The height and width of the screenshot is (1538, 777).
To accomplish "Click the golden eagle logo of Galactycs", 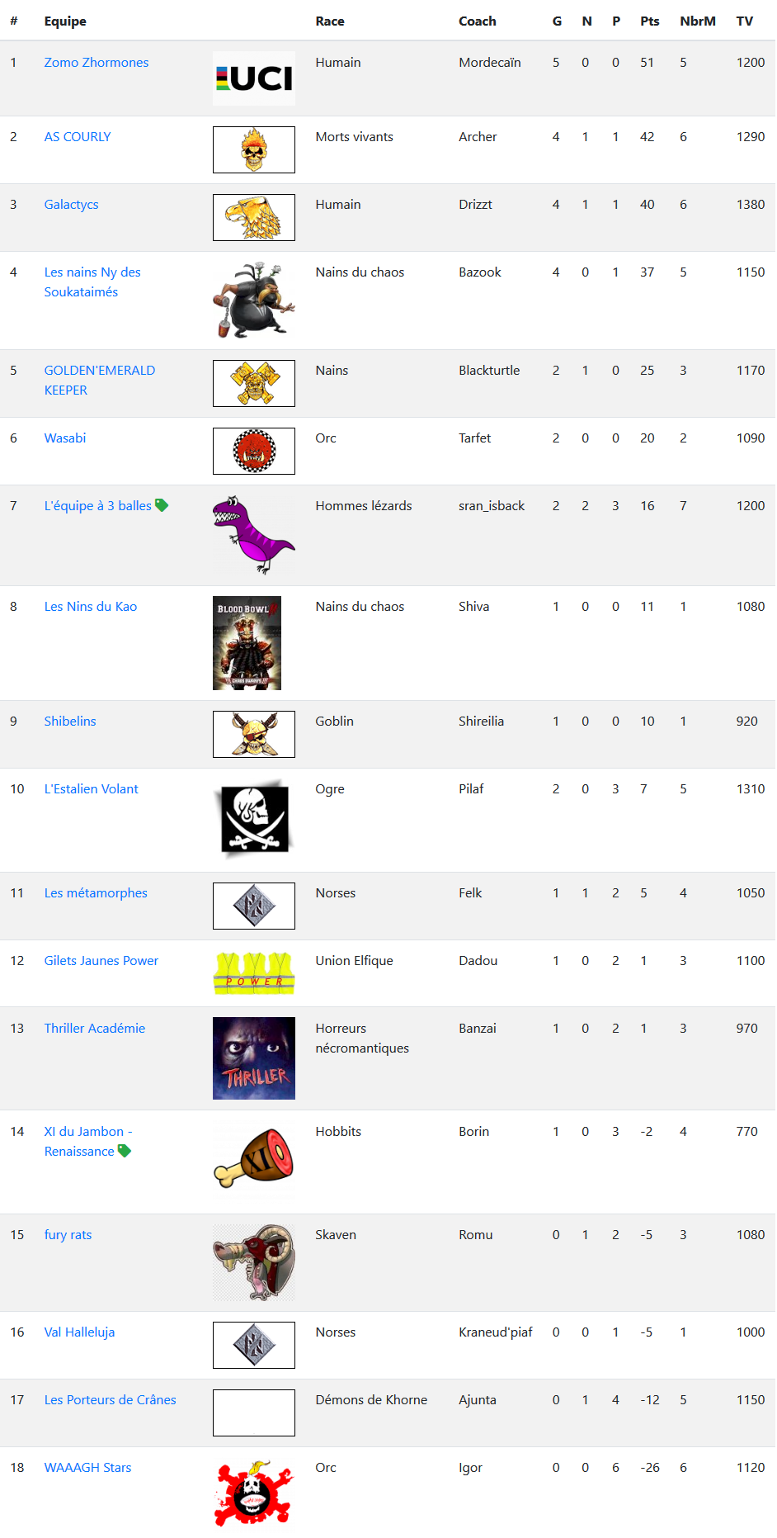I will point(254,217).
